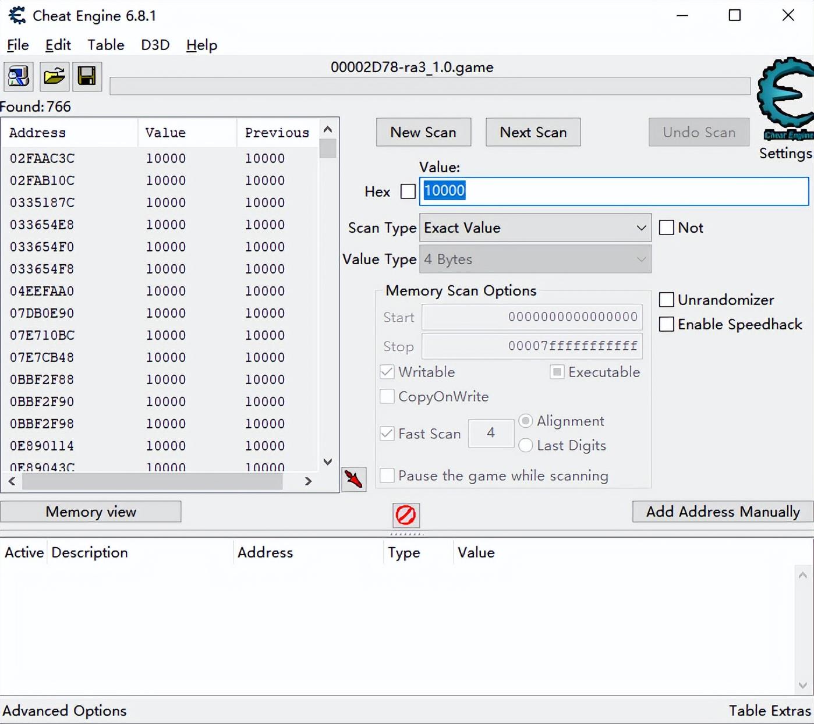Click the scan Value input field
Viewport: 814px width, 724px height.
614,191
